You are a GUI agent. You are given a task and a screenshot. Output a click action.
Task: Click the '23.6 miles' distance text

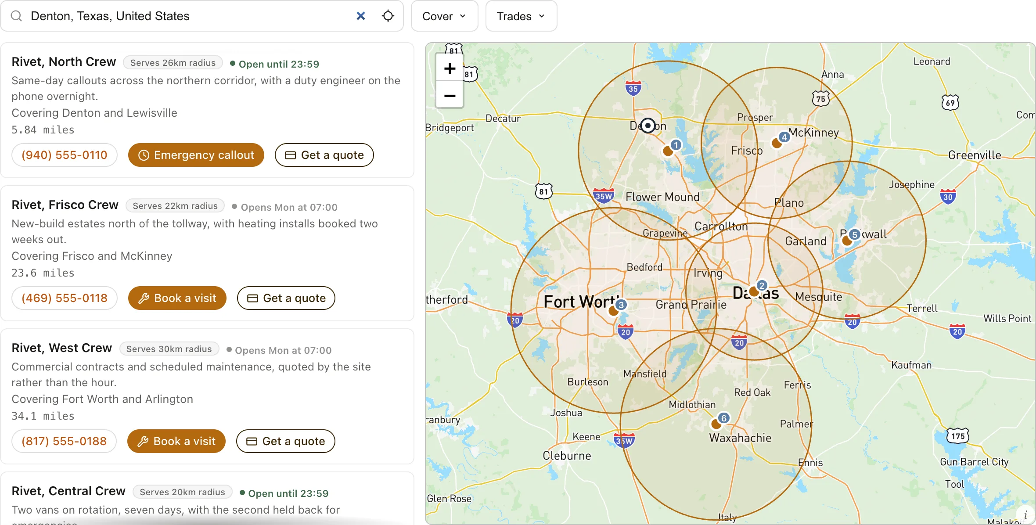click(43, 273)
